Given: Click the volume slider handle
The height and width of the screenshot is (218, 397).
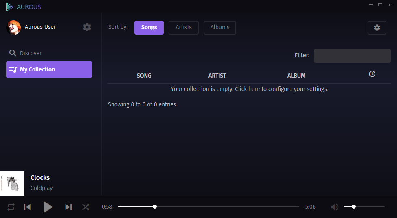Looking at the screenshot, I should pos(354,207).
